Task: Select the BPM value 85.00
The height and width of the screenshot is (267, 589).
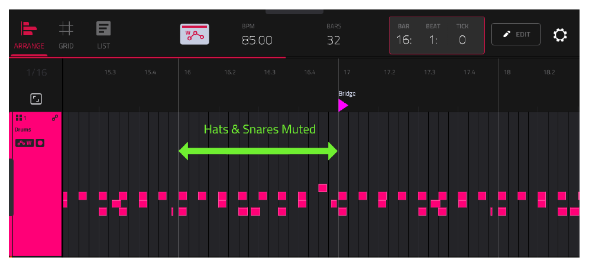Action: [257, 40]
